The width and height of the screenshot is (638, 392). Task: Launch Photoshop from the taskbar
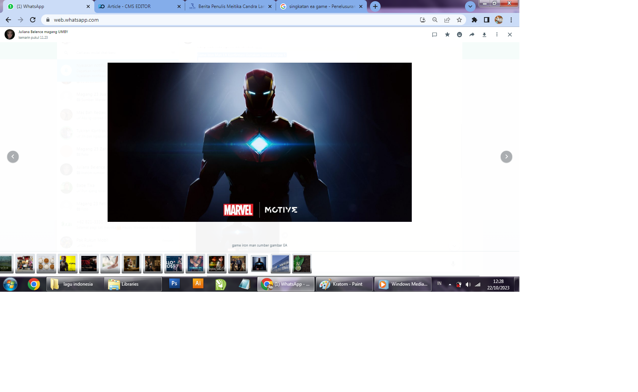pyautogui.click(x=174, y=284)
